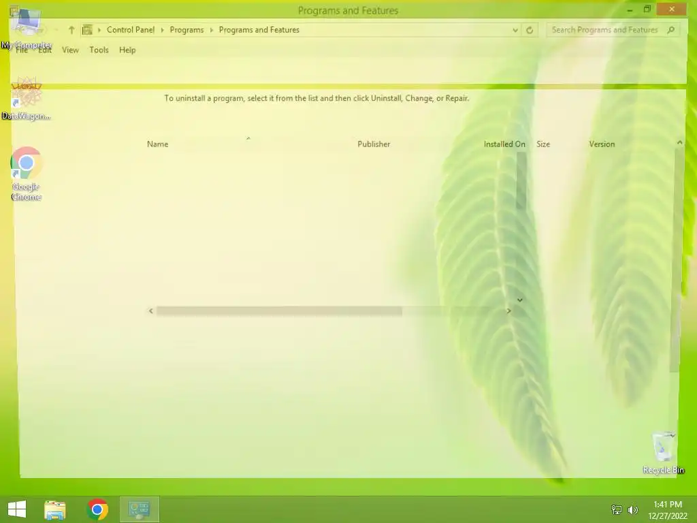Open File Explorer from the taskbar

[x=55, y=509]
